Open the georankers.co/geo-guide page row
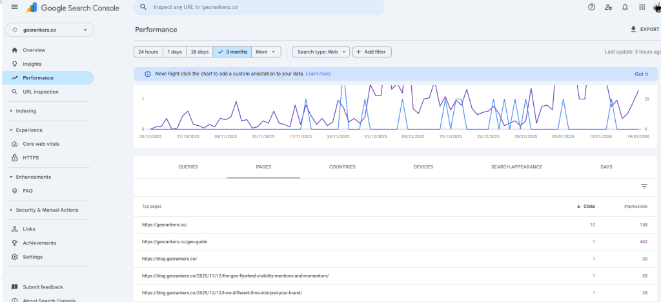 396,242
